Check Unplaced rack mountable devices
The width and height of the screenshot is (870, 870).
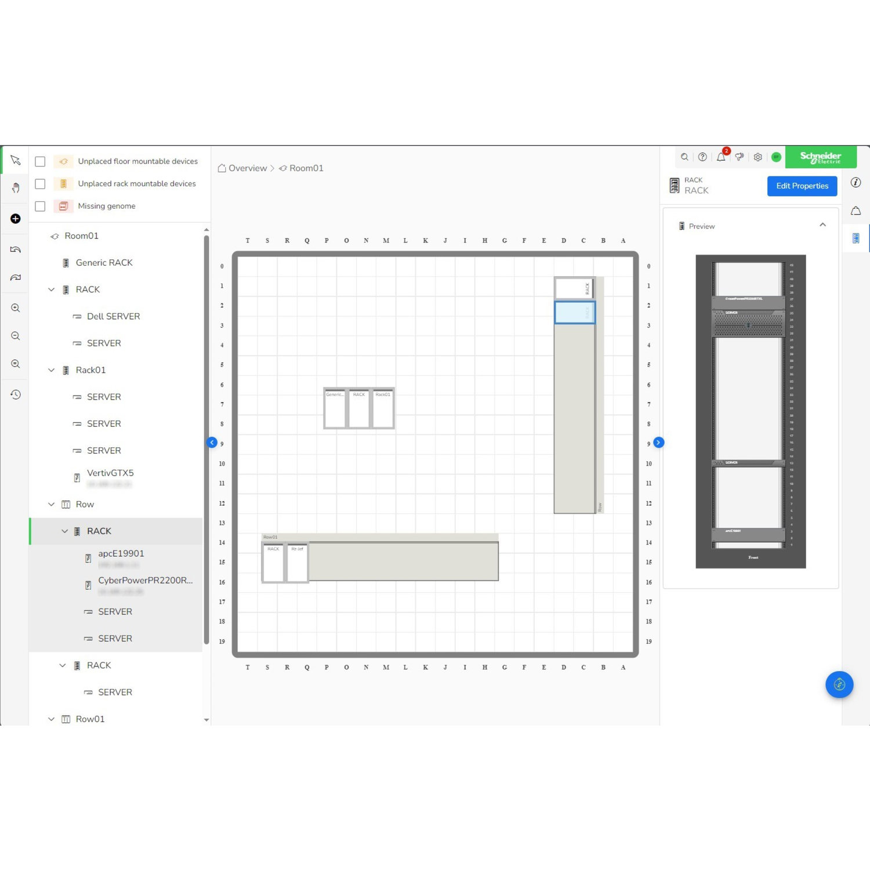point(40,184)
